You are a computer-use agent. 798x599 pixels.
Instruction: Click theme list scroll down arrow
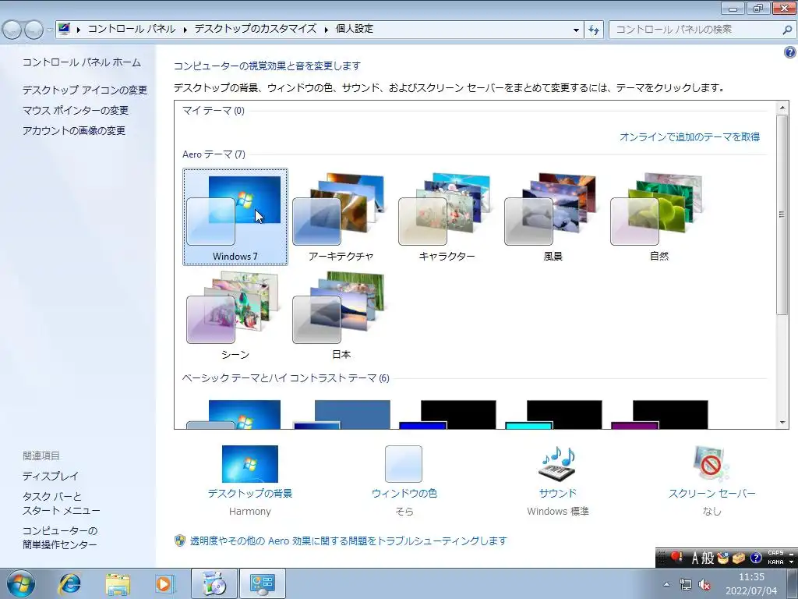pyautogui.click(x=782, y=423)
